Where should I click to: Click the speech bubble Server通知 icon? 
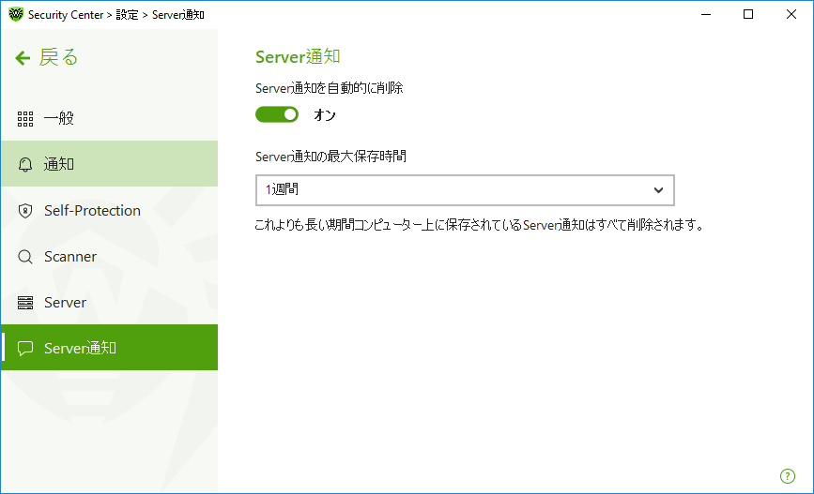25,349
